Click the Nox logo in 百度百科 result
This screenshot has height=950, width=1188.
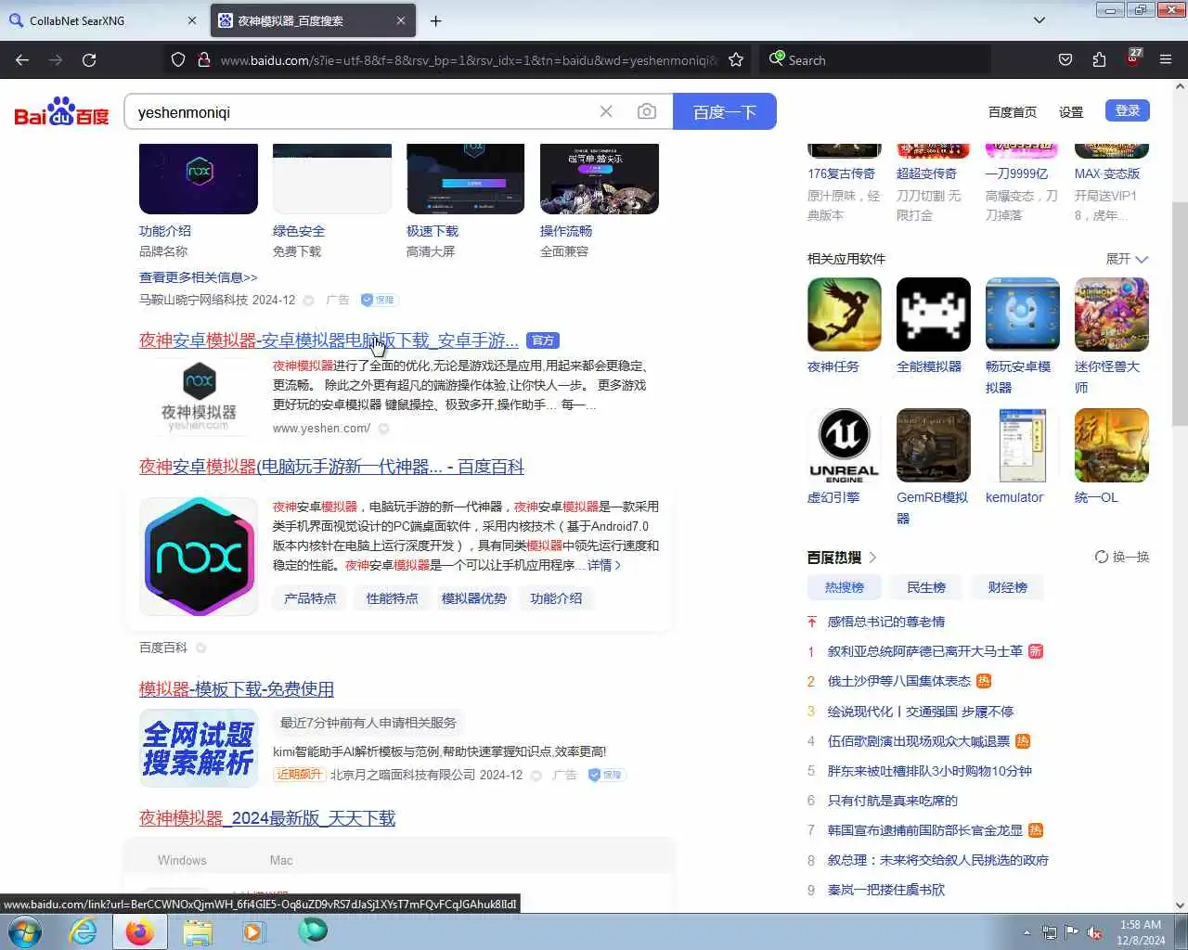199,556
